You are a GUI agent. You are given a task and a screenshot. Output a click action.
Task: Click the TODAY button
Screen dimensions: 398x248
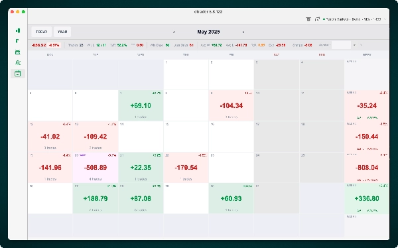pos(41,32)
